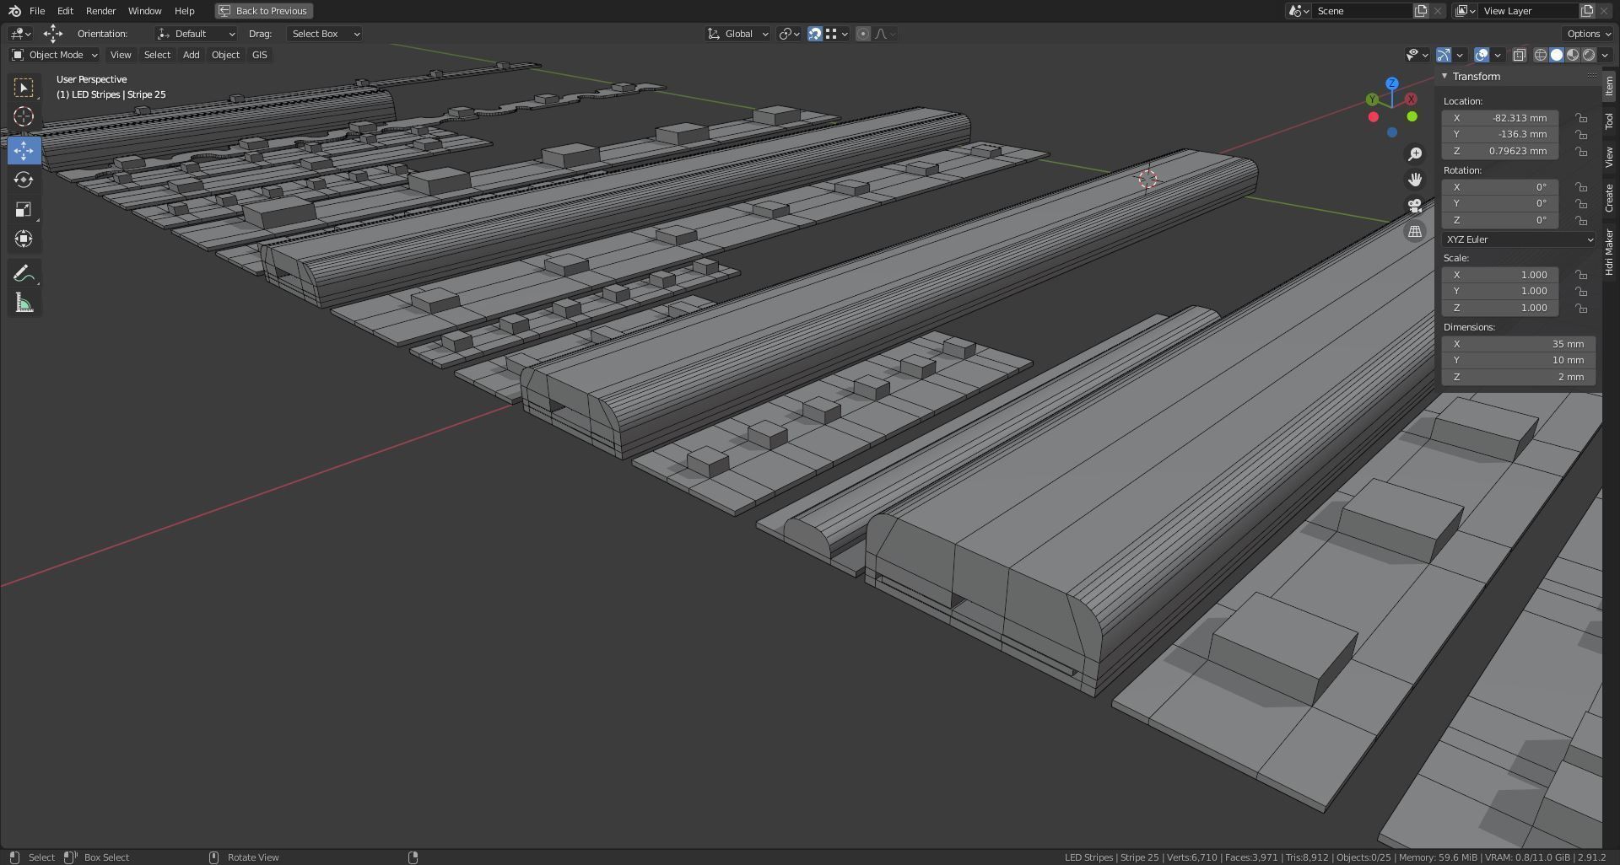Lock the Location X value
This screenshot has height=865, width=1620.
tap(1581, 118)
